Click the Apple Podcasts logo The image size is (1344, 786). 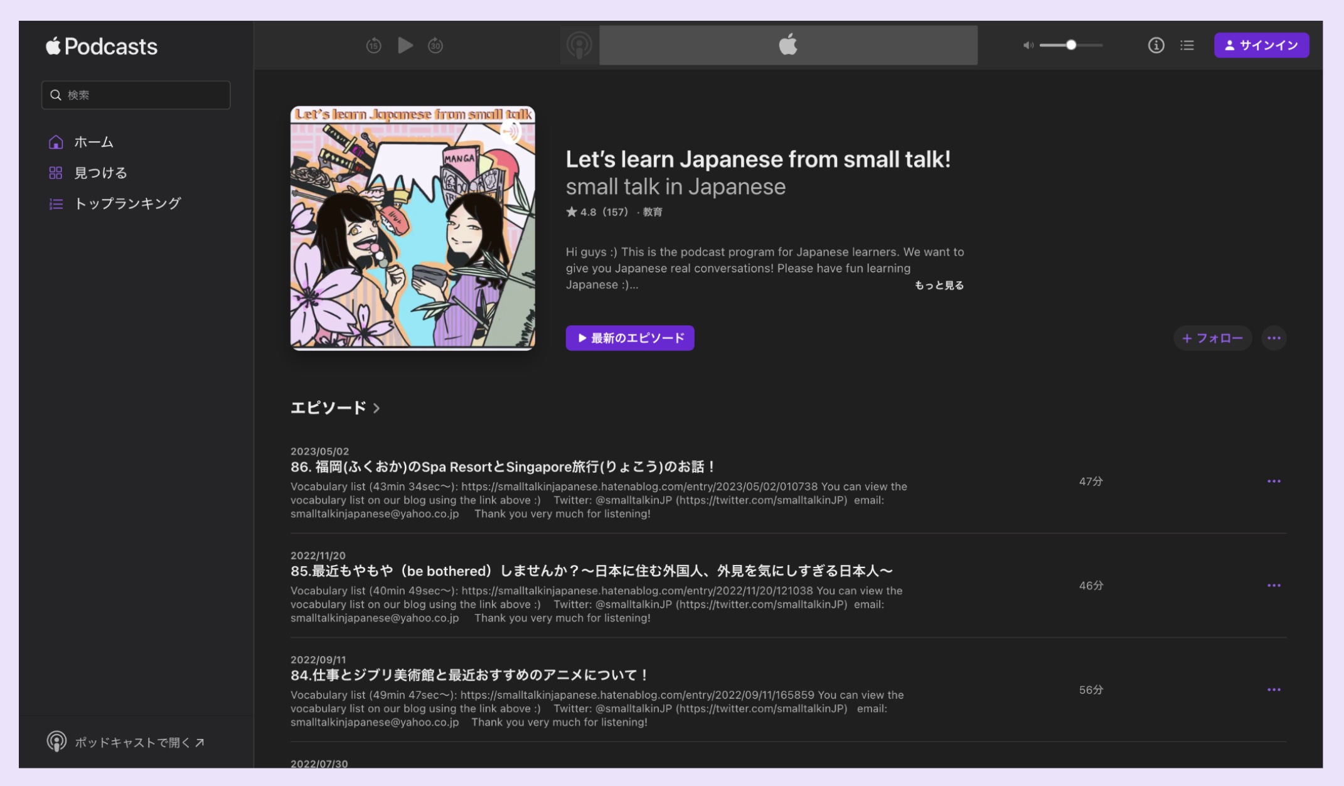(x=102, y=46)
